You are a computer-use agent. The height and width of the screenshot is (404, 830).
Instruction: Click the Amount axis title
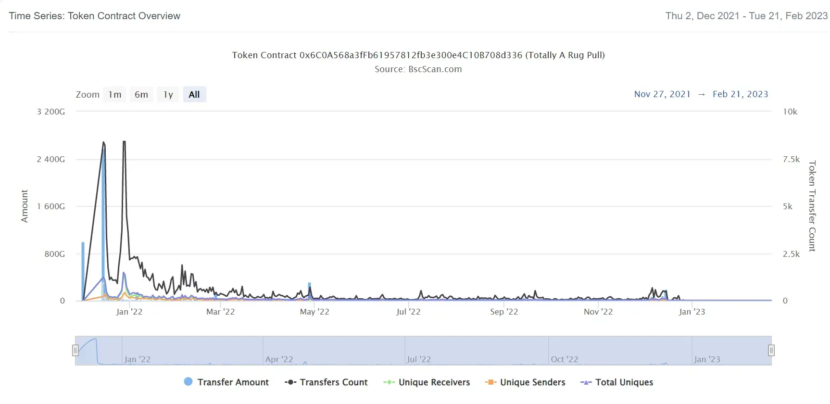pos(25,206)
